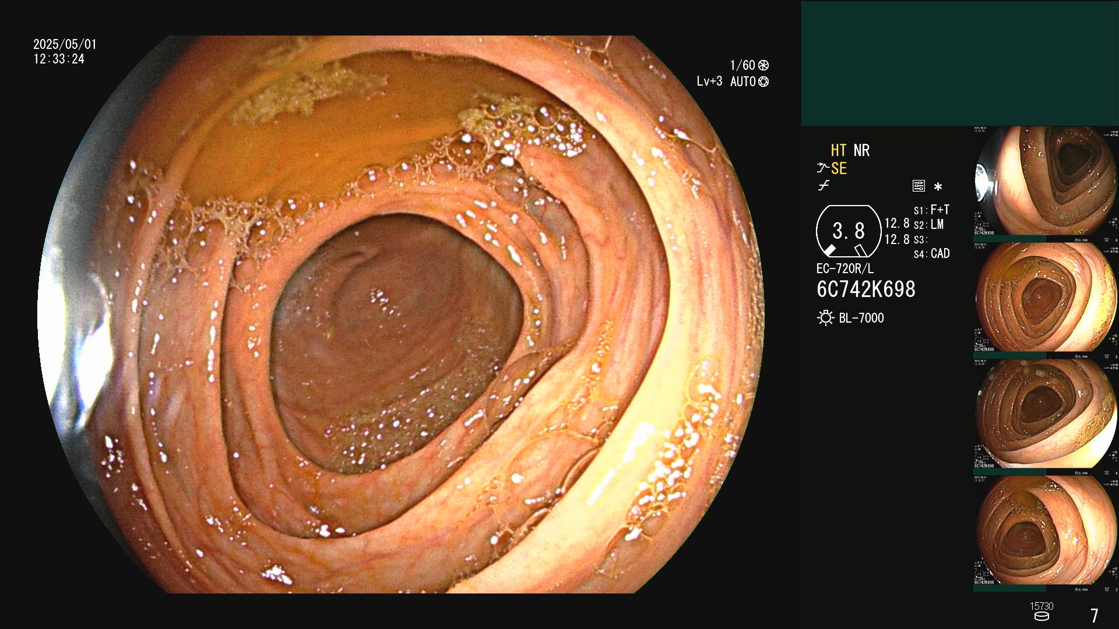The height and width of the screenshot is (629, 1119).
Task: Select the S2: LM switch assignment
Action: tap(928, 224)
